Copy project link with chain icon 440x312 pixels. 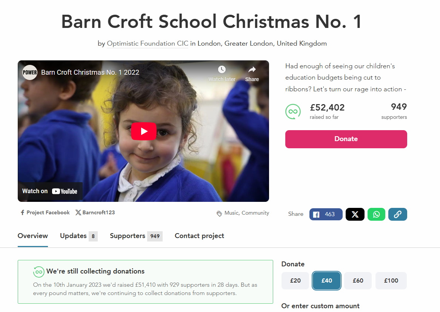[x=398, y=214]
